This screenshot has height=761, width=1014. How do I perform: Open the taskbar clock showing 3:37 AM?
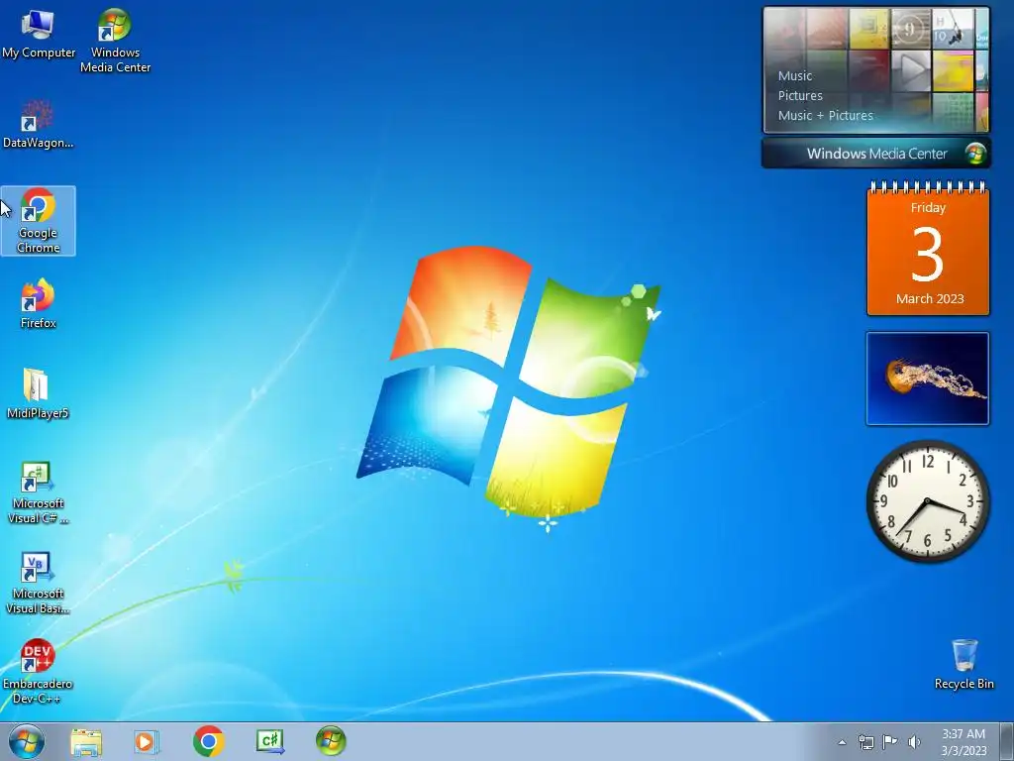click(x=963, y=742)
